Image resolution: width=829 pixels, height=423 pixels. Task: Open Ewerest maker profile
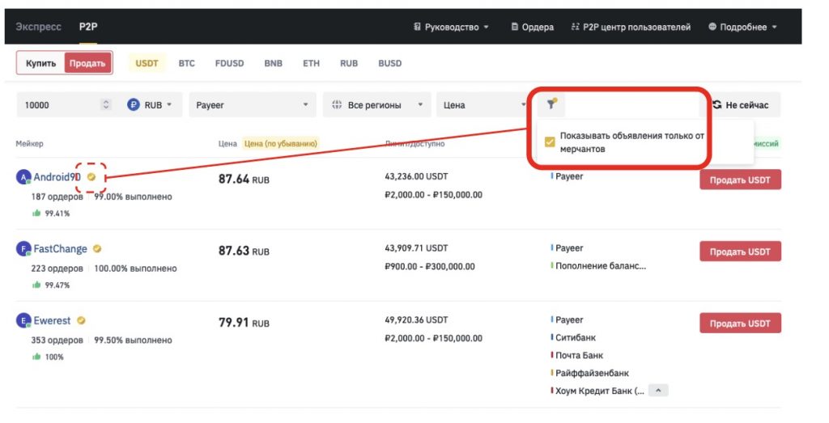pyautogui.click(x=52, y=320)
